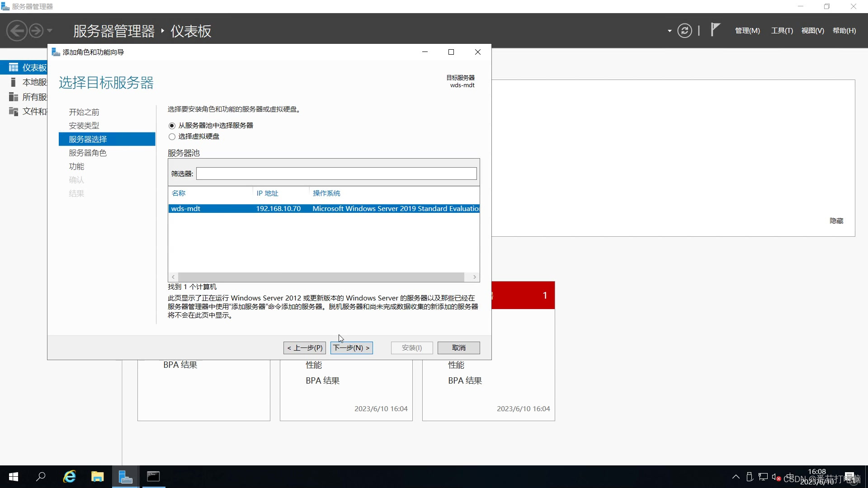Sort server pool by IP 地址 column

[267, 193]
